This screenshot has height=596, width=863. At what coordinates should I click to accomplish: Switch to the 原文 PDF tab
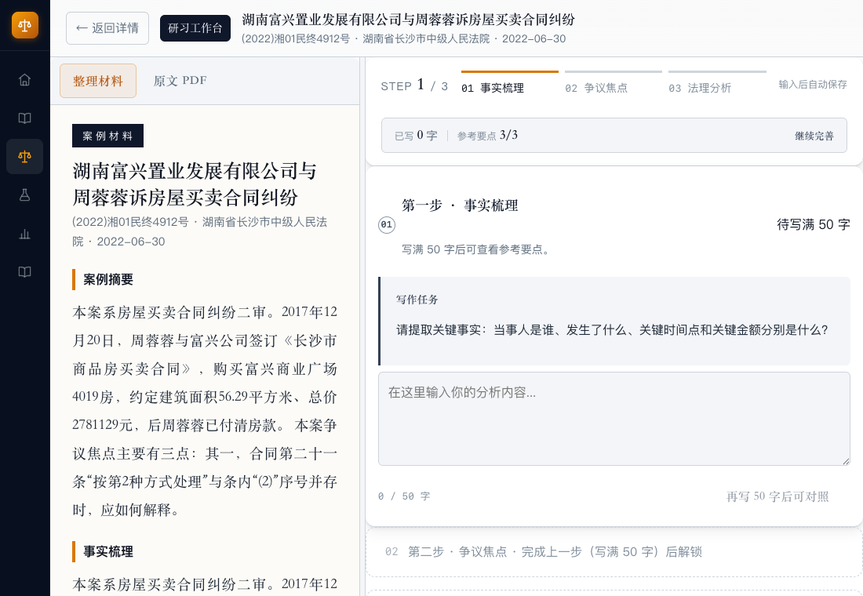(x=180, y=81)
